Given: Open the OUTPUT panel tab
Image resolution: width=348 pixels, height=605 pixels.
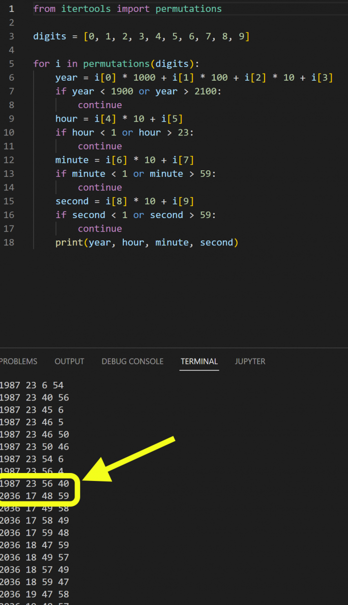Looking at the screenshot, I should tap(69, 362).
